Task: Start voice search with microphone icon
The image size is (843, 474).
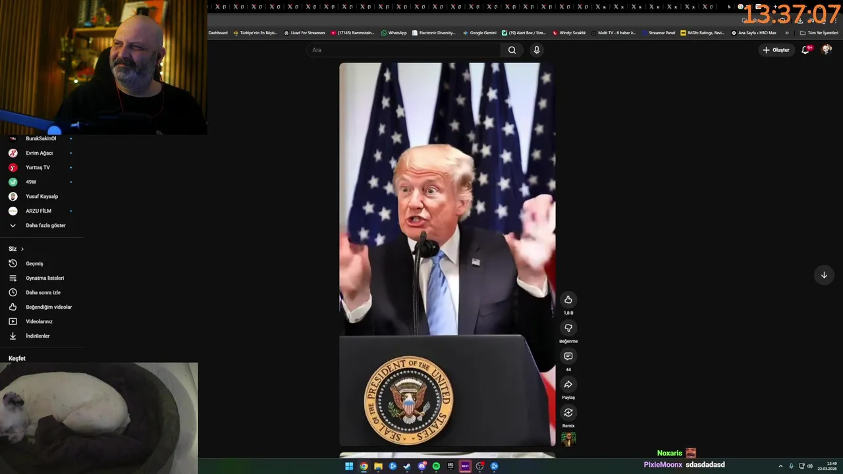Action: (537, 50)
